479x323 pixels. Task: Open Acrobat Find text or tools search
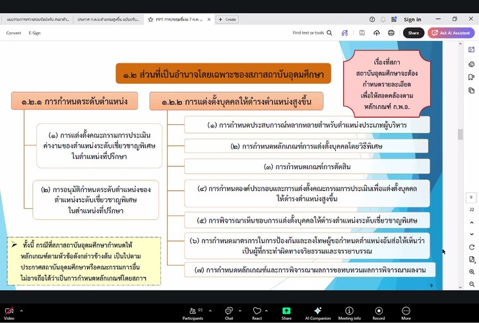312,33
